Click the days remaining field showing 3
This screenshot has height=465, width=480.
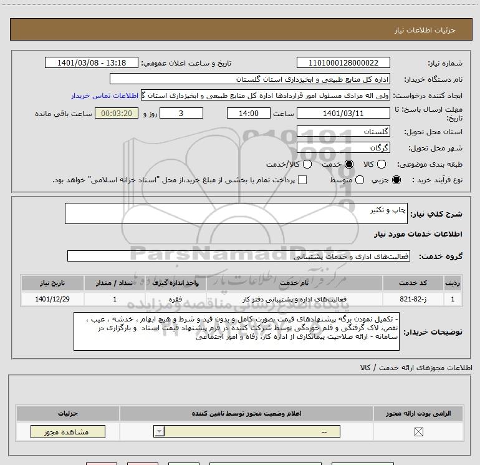point(181,114)
